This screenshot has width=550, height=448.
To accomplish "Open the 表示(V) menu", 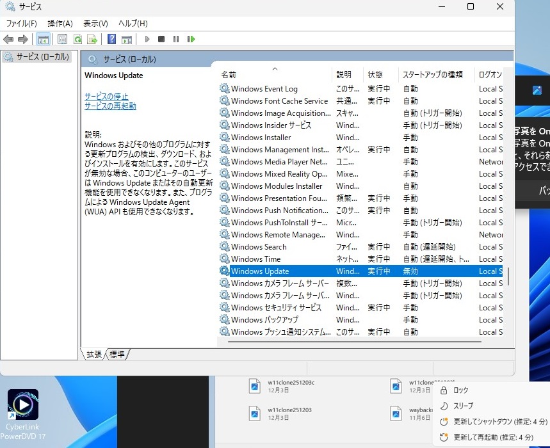I will point(95,24).
